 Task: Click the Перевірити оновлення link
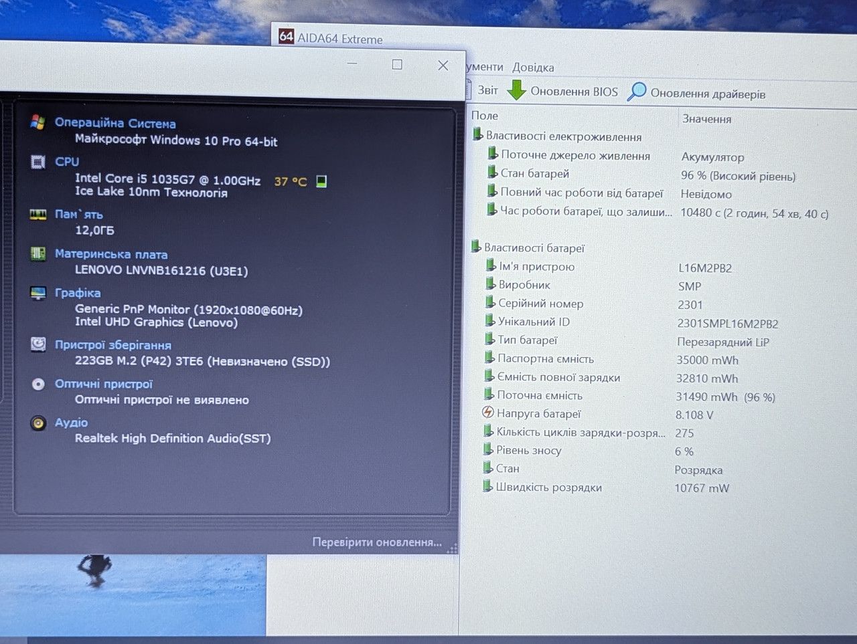[x=377, y=542]
